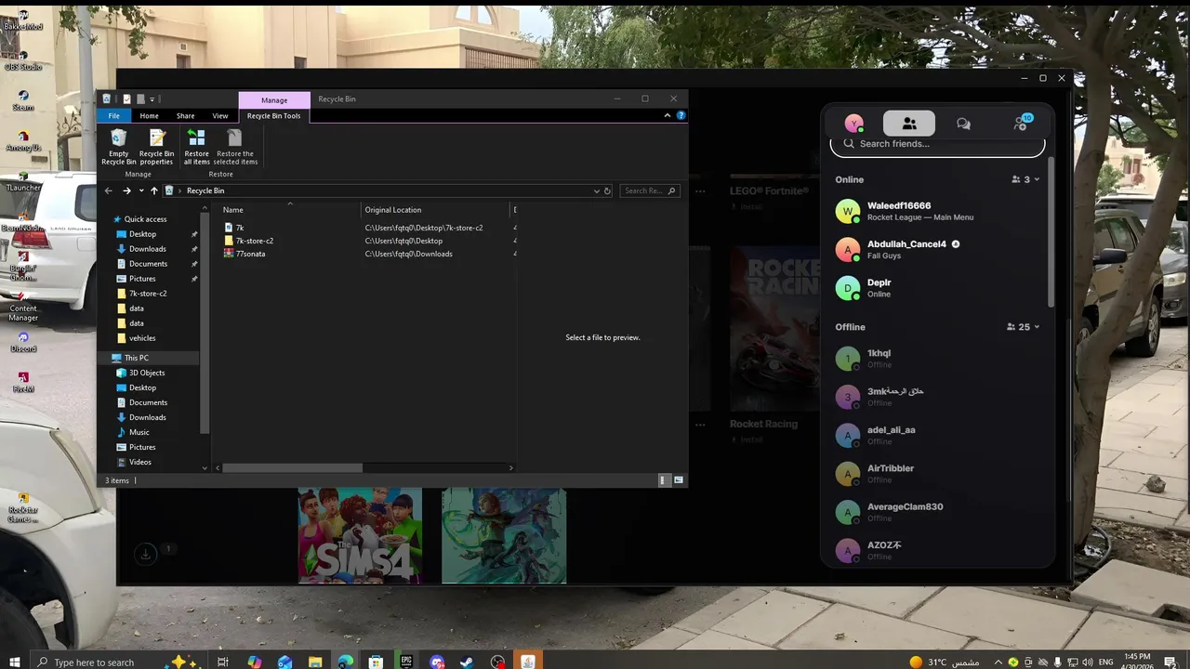
Task: Select the friends list icon tab
Action: (x=909, y=124)
